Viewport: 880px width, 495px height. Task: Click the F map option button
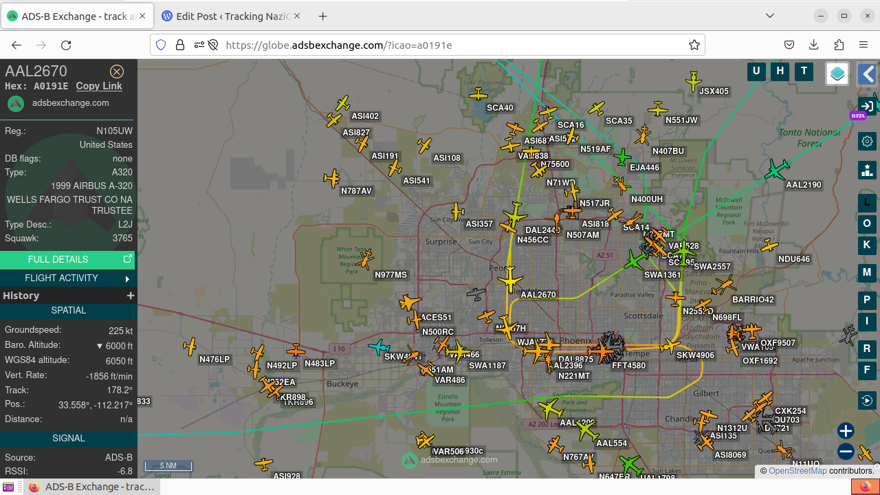[867, 370]
